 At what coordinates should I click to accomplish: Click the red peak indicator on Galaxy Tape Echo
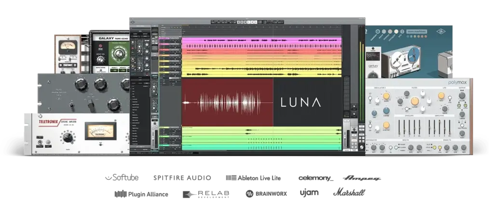coord(100,47)
